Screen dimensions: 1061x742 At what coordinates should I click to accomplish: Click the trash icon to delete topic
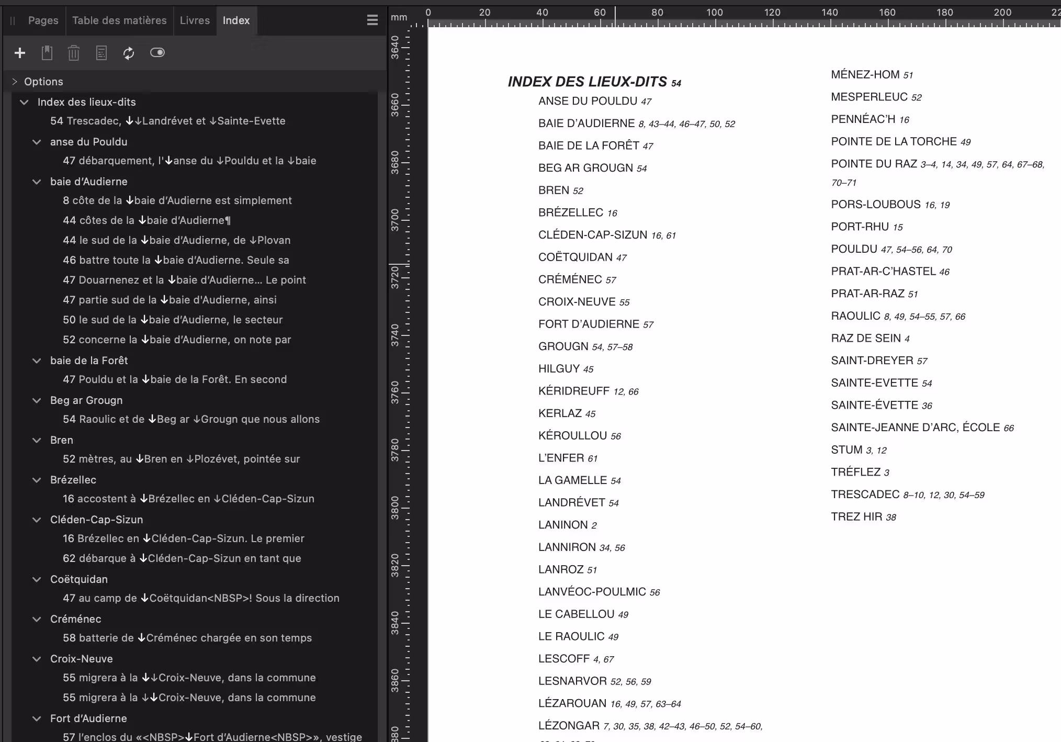tap(74, 53)
